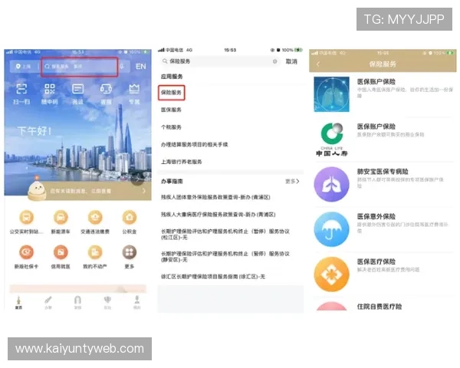The height and width of the screenshot is (368, 460).
Task: Open the 保险服务 search result
Action: (171, 93)
